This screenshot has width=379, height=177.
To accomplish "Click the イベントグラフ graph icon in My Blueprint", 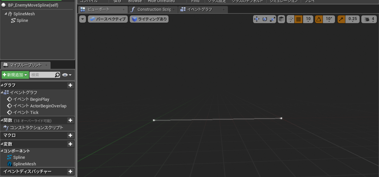I will (6, 92).
